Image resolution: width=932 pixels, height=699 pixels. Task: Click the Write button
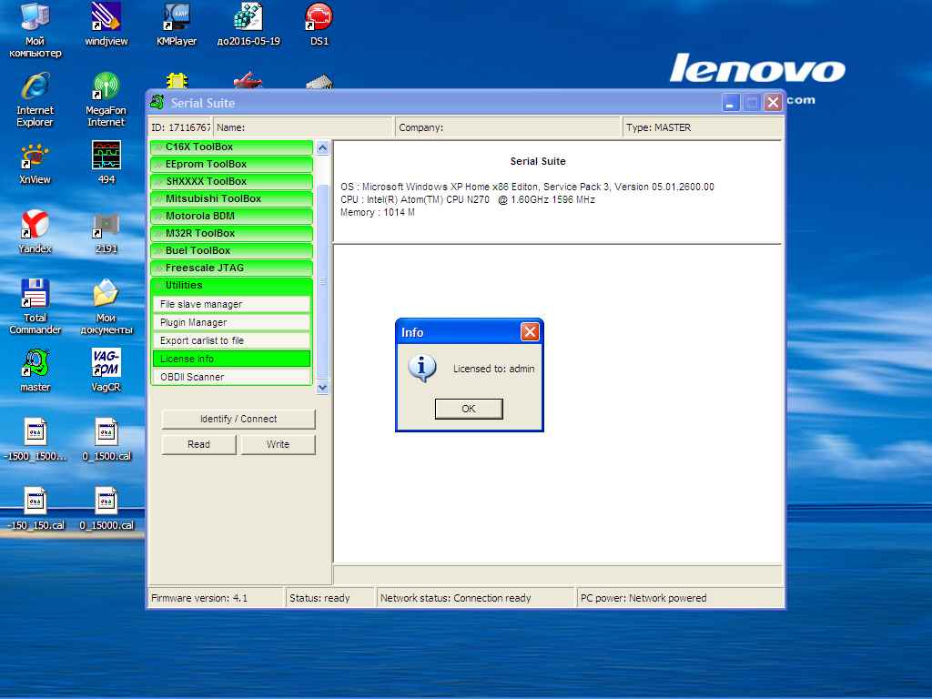(279, 444)
